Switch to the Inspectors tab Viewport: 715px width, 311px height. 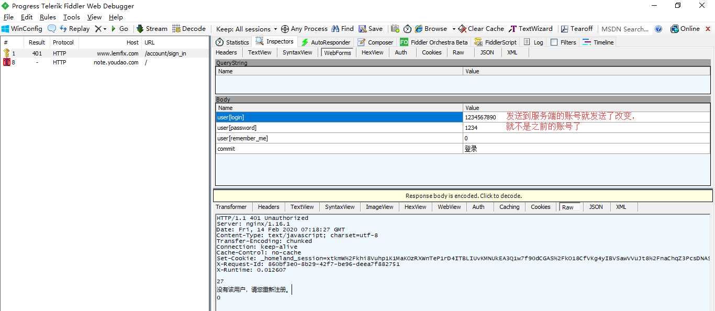pyautogui.click(x=275, y=42)
